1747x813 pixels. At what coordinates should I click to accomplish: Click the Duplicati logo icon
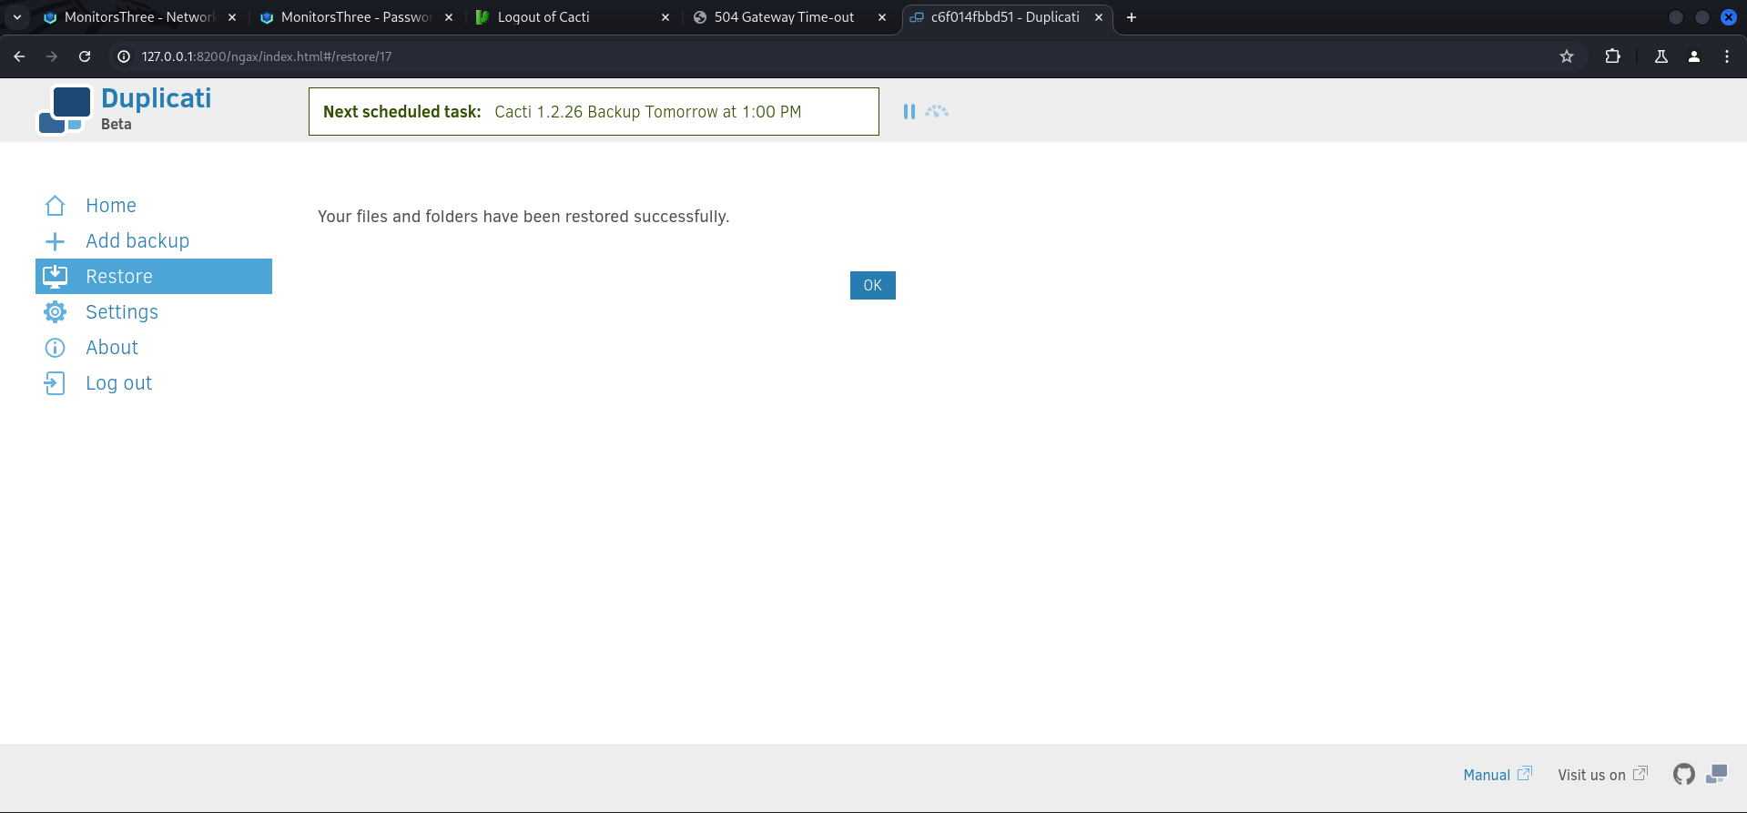64,110
